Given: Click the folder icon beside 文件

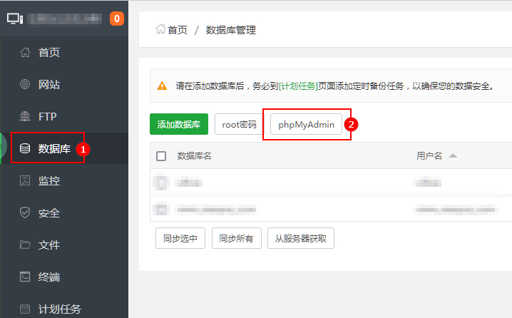Looking at the screenshot, I should coord(25,245).
